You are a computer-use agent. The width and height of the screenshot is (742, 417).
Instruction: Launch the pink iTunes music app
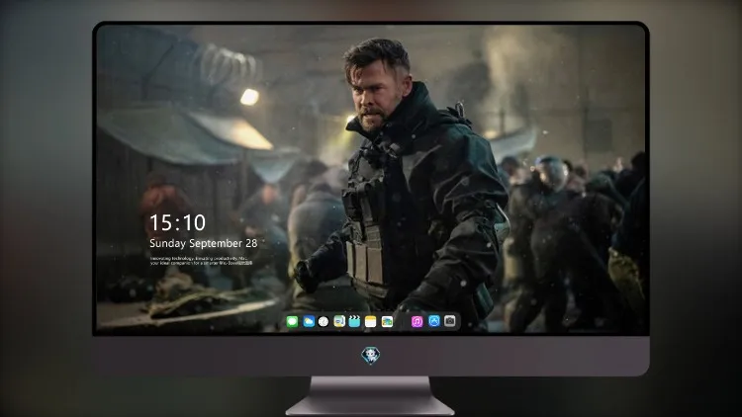pyautogui.click(x=417, y=322)
